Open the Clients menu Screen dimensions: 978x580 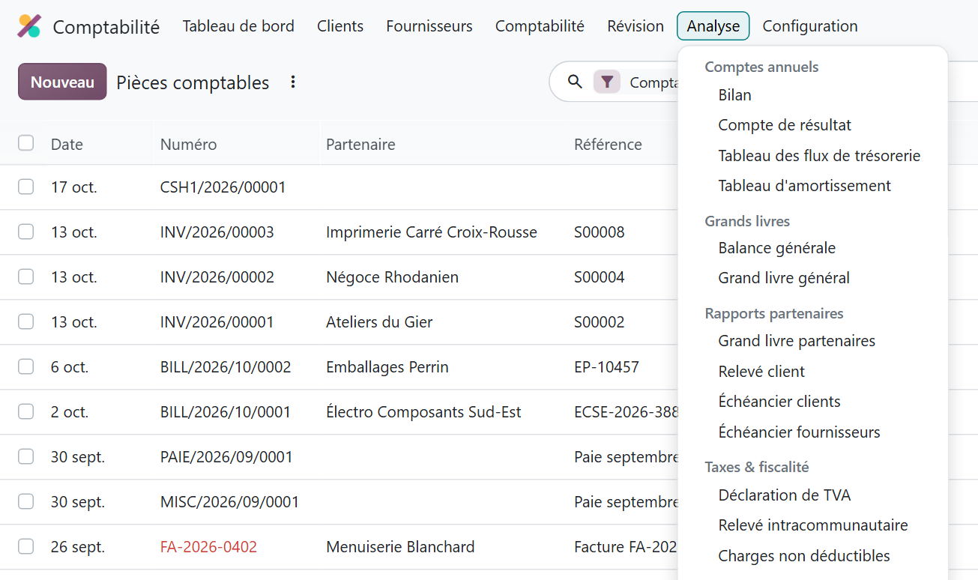click(340, 26)
